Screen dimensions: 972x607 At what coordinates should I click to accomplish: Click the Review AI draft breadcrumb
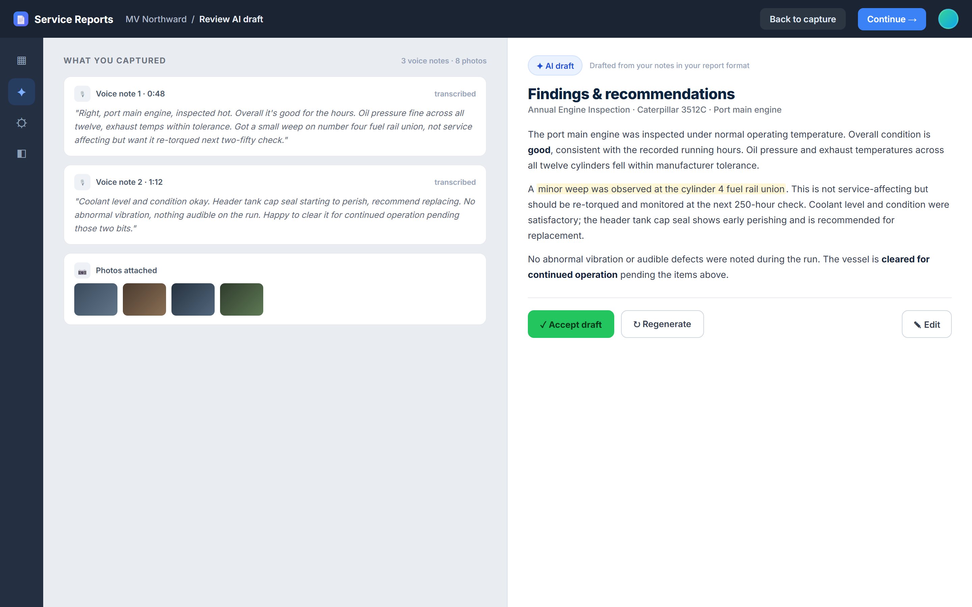231,19
